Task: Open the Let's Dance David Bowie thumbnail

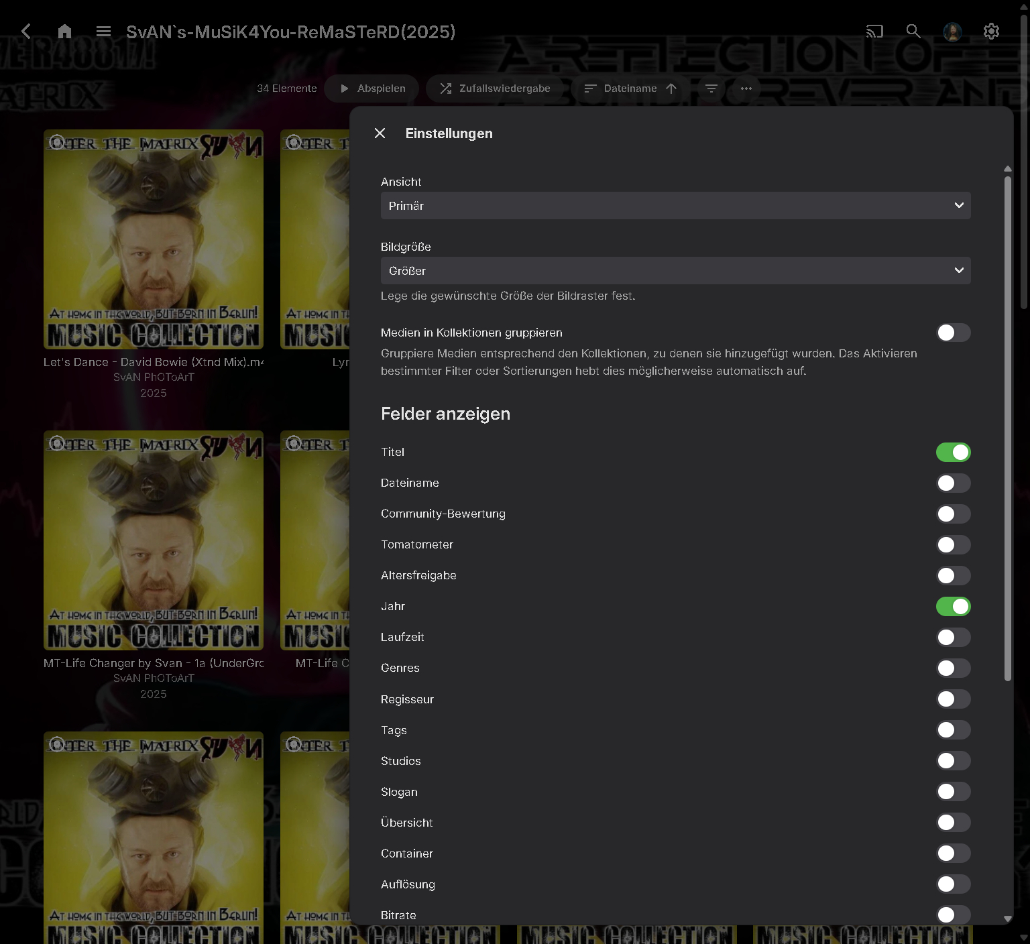Action: coord(154,239)
